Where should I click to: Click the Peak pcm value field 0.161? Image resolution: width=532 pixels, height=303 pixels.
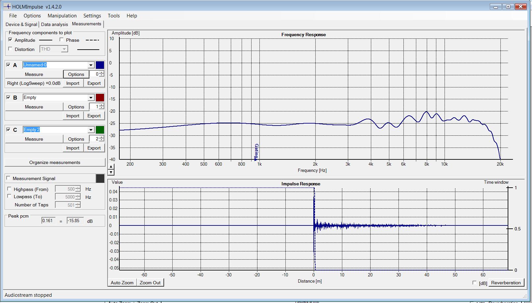48,221
